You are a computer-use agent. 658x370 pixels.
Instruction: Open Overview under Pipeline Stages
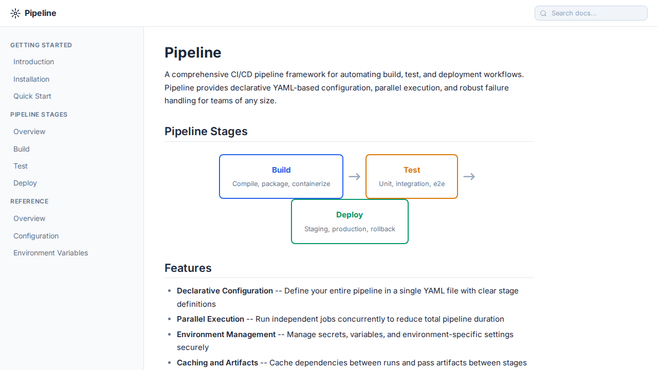29,132
